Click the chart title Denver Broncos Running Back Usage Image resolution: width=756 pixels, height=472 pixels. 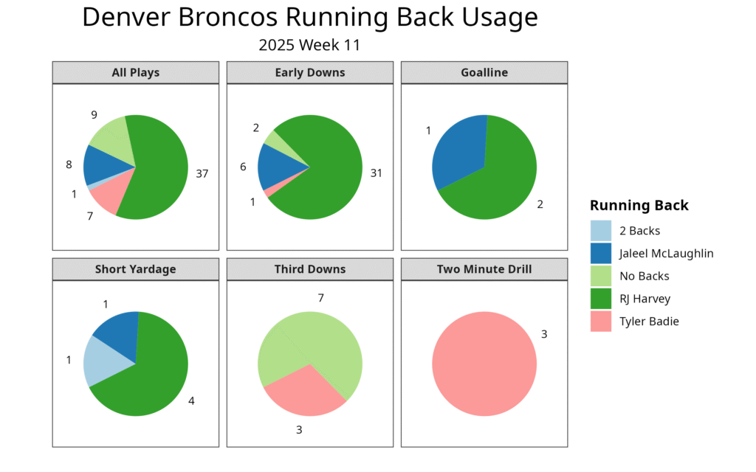(310, 17)
